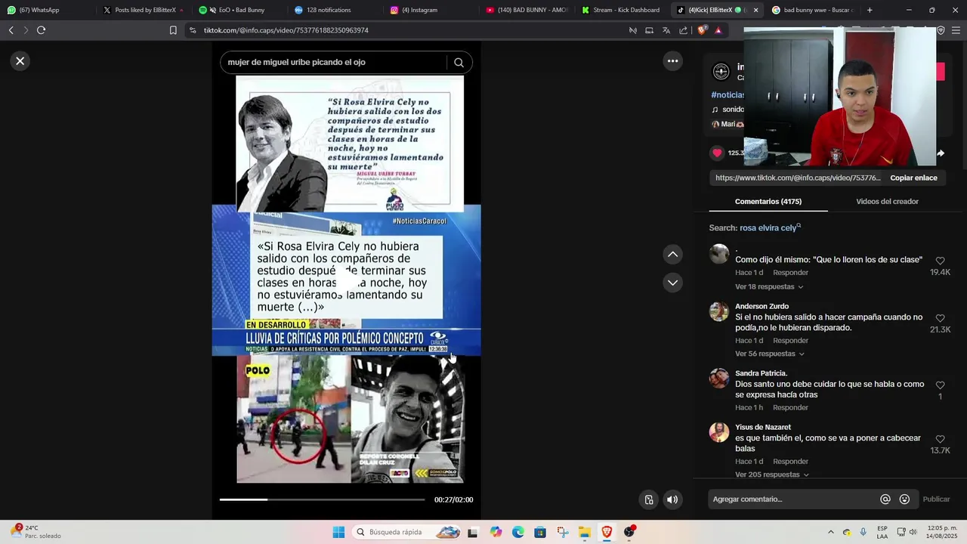Switch to bad bunny wwe search tab
This screenshot has width=967, height=544.
point(813,10)
